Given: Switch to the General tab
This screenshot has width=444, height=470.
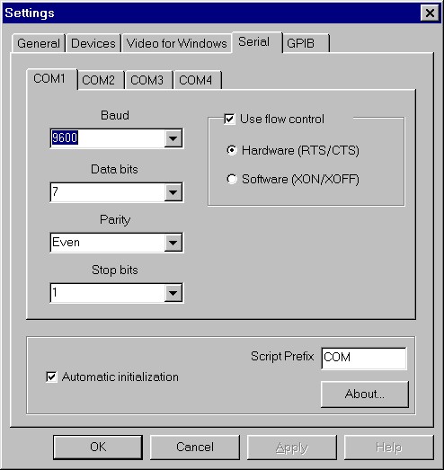Looking at the screenshot, I should tap(39, 43).
